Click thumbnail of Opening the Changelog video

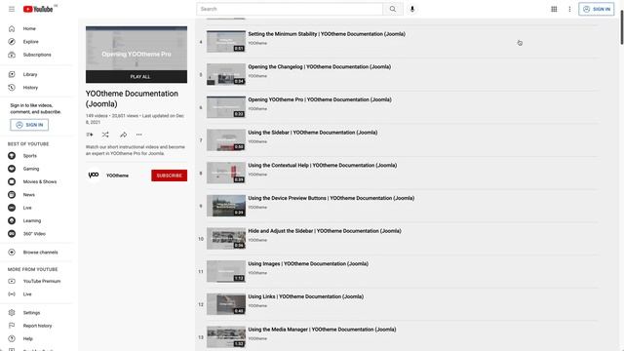226,74
